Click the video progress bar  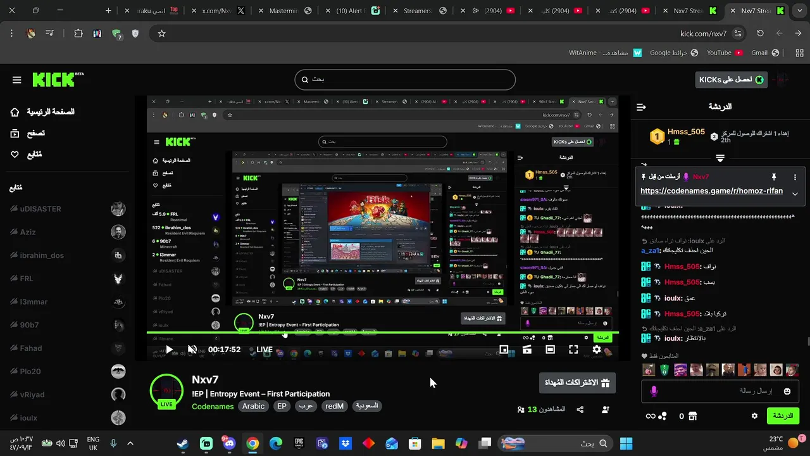382,332
